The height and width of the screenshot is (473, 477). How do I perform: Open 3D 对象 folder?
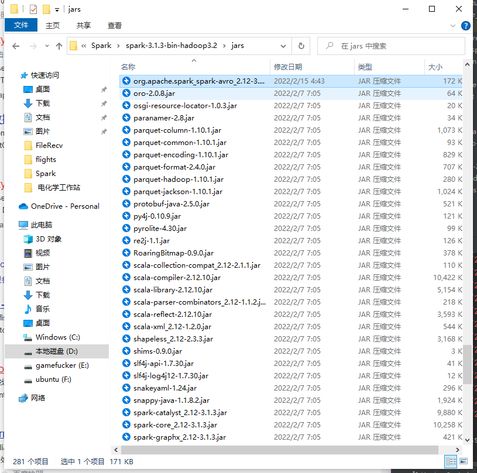[49, 239]
